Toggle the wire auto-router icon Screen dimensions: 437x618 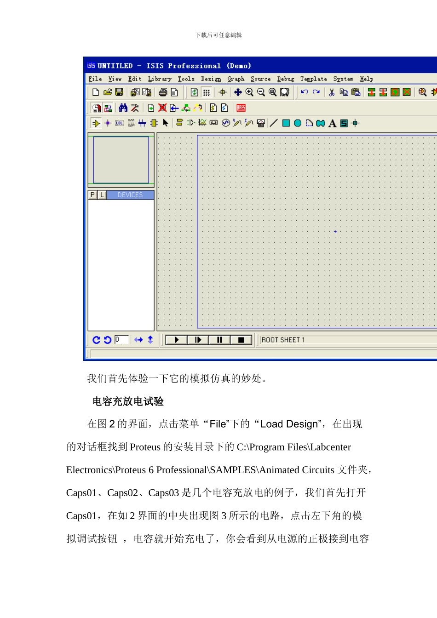pyautogui.click(x=108, y=108)
